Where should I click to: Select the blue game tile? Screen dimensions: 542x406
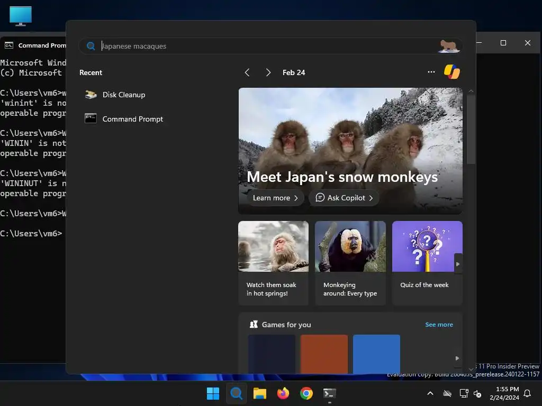(376, 354)
